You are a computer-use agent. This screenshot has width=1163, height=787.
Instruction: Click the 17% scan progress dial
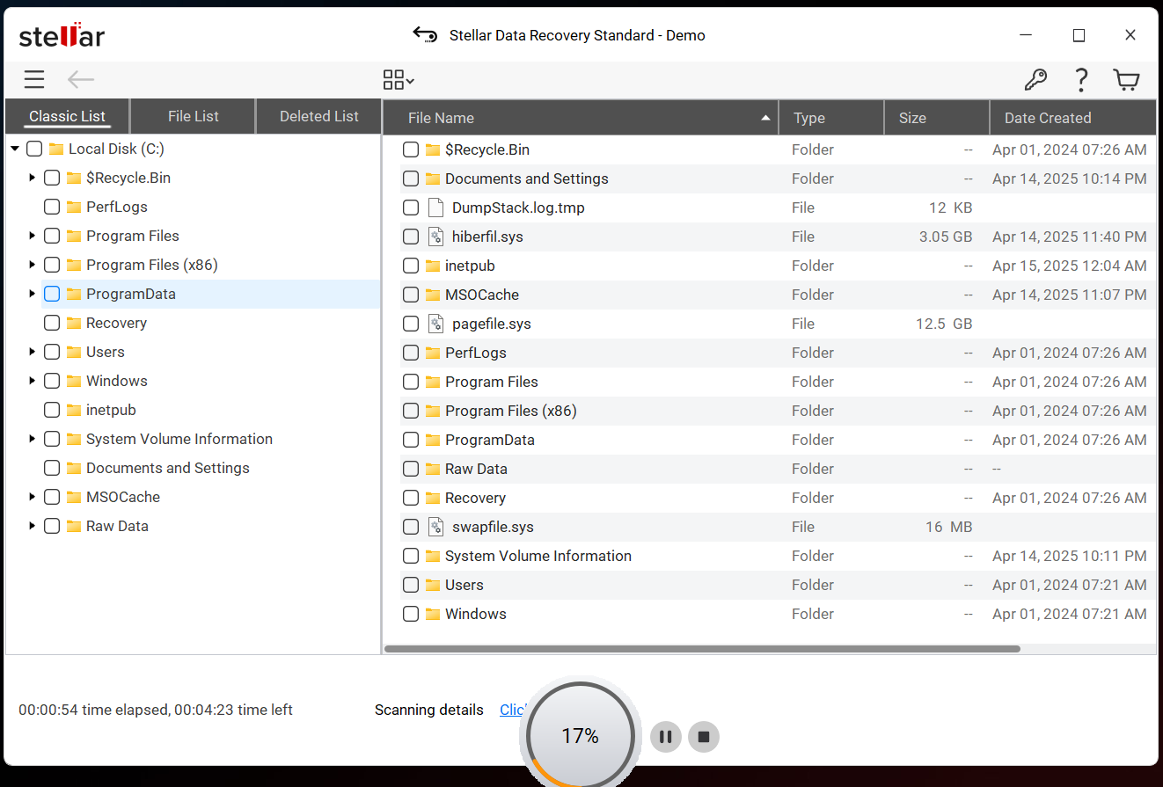pos(581,736)
